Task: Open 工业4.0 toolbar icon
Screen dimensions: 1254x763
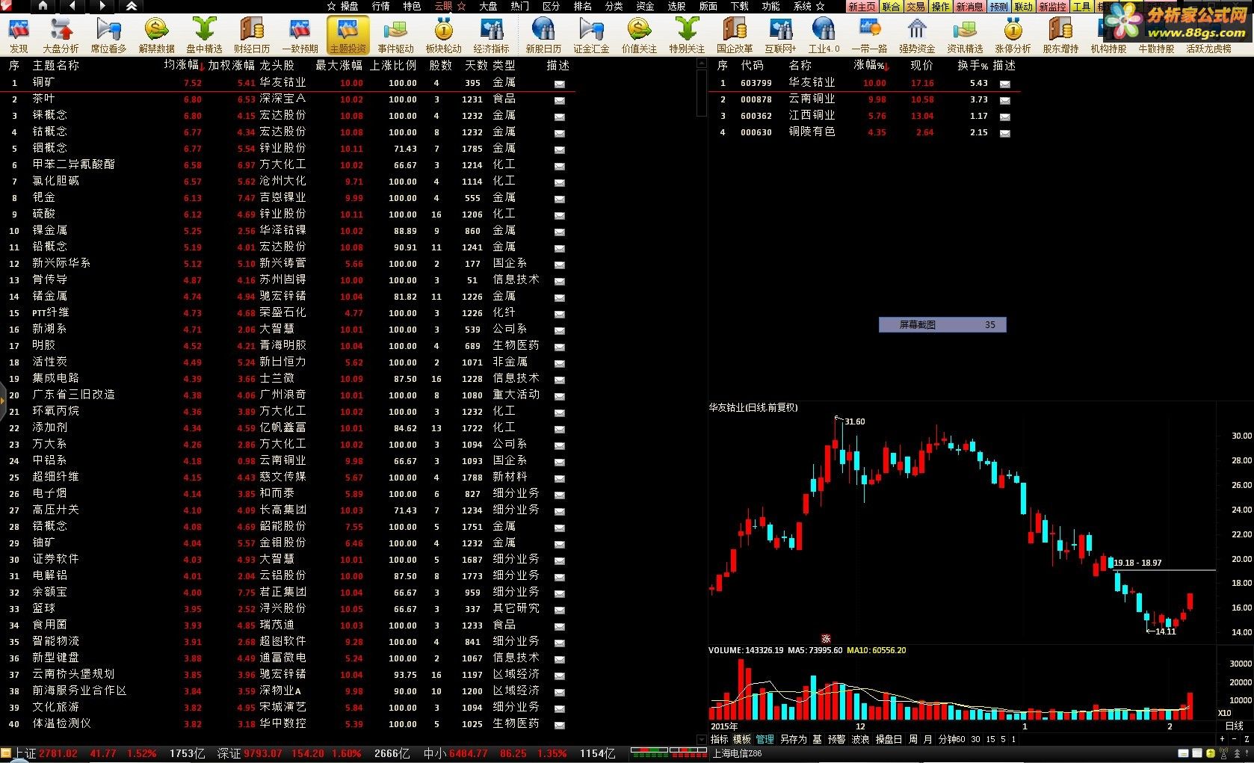Action: click(824, 36)
